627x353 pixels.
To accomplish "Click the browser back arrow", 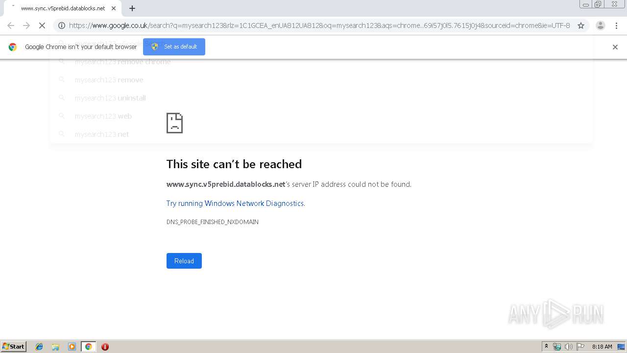I will 11,25.
